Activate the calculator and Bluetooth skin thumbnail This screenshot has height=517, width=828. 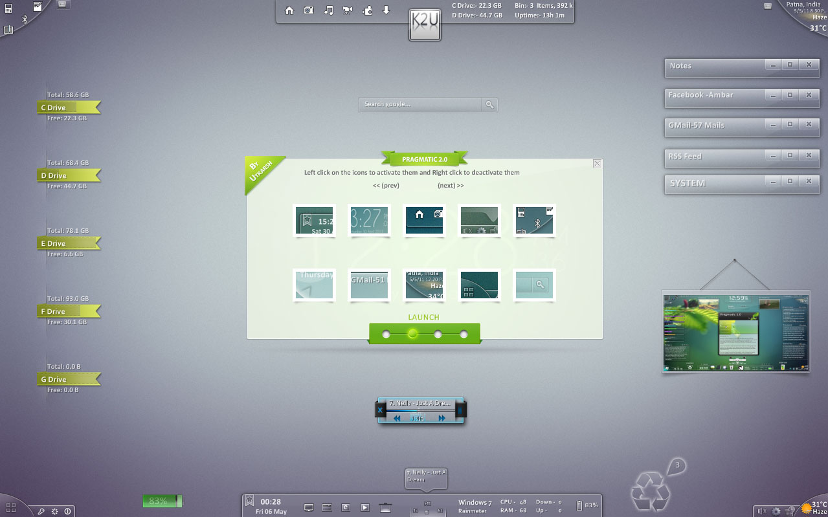[x=535, y=221]
